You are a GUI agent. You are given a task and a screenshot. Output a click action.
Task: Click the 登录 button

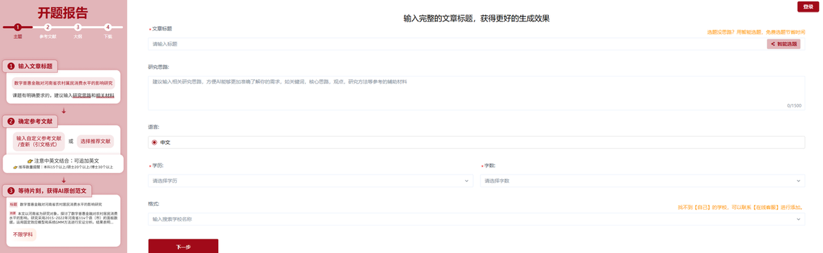coord(808,6)
